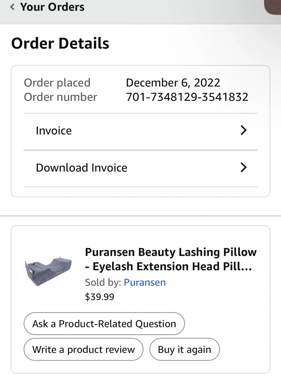This screenshot has width=281, height=382.
Task: Open the Invoice menu entry
Action: point(54,131)
